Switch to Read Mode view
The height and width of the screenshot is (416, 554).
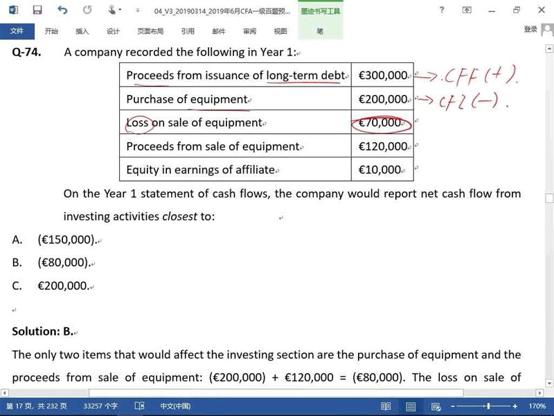[x=386, y=406]
